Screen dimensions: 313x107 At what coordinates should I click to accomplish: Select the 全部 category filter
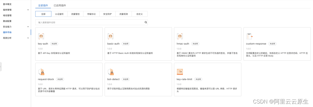[x=43, y=14]
